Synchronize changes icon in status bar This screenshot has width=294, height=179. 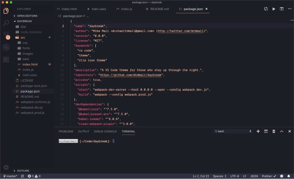point(23,176)
